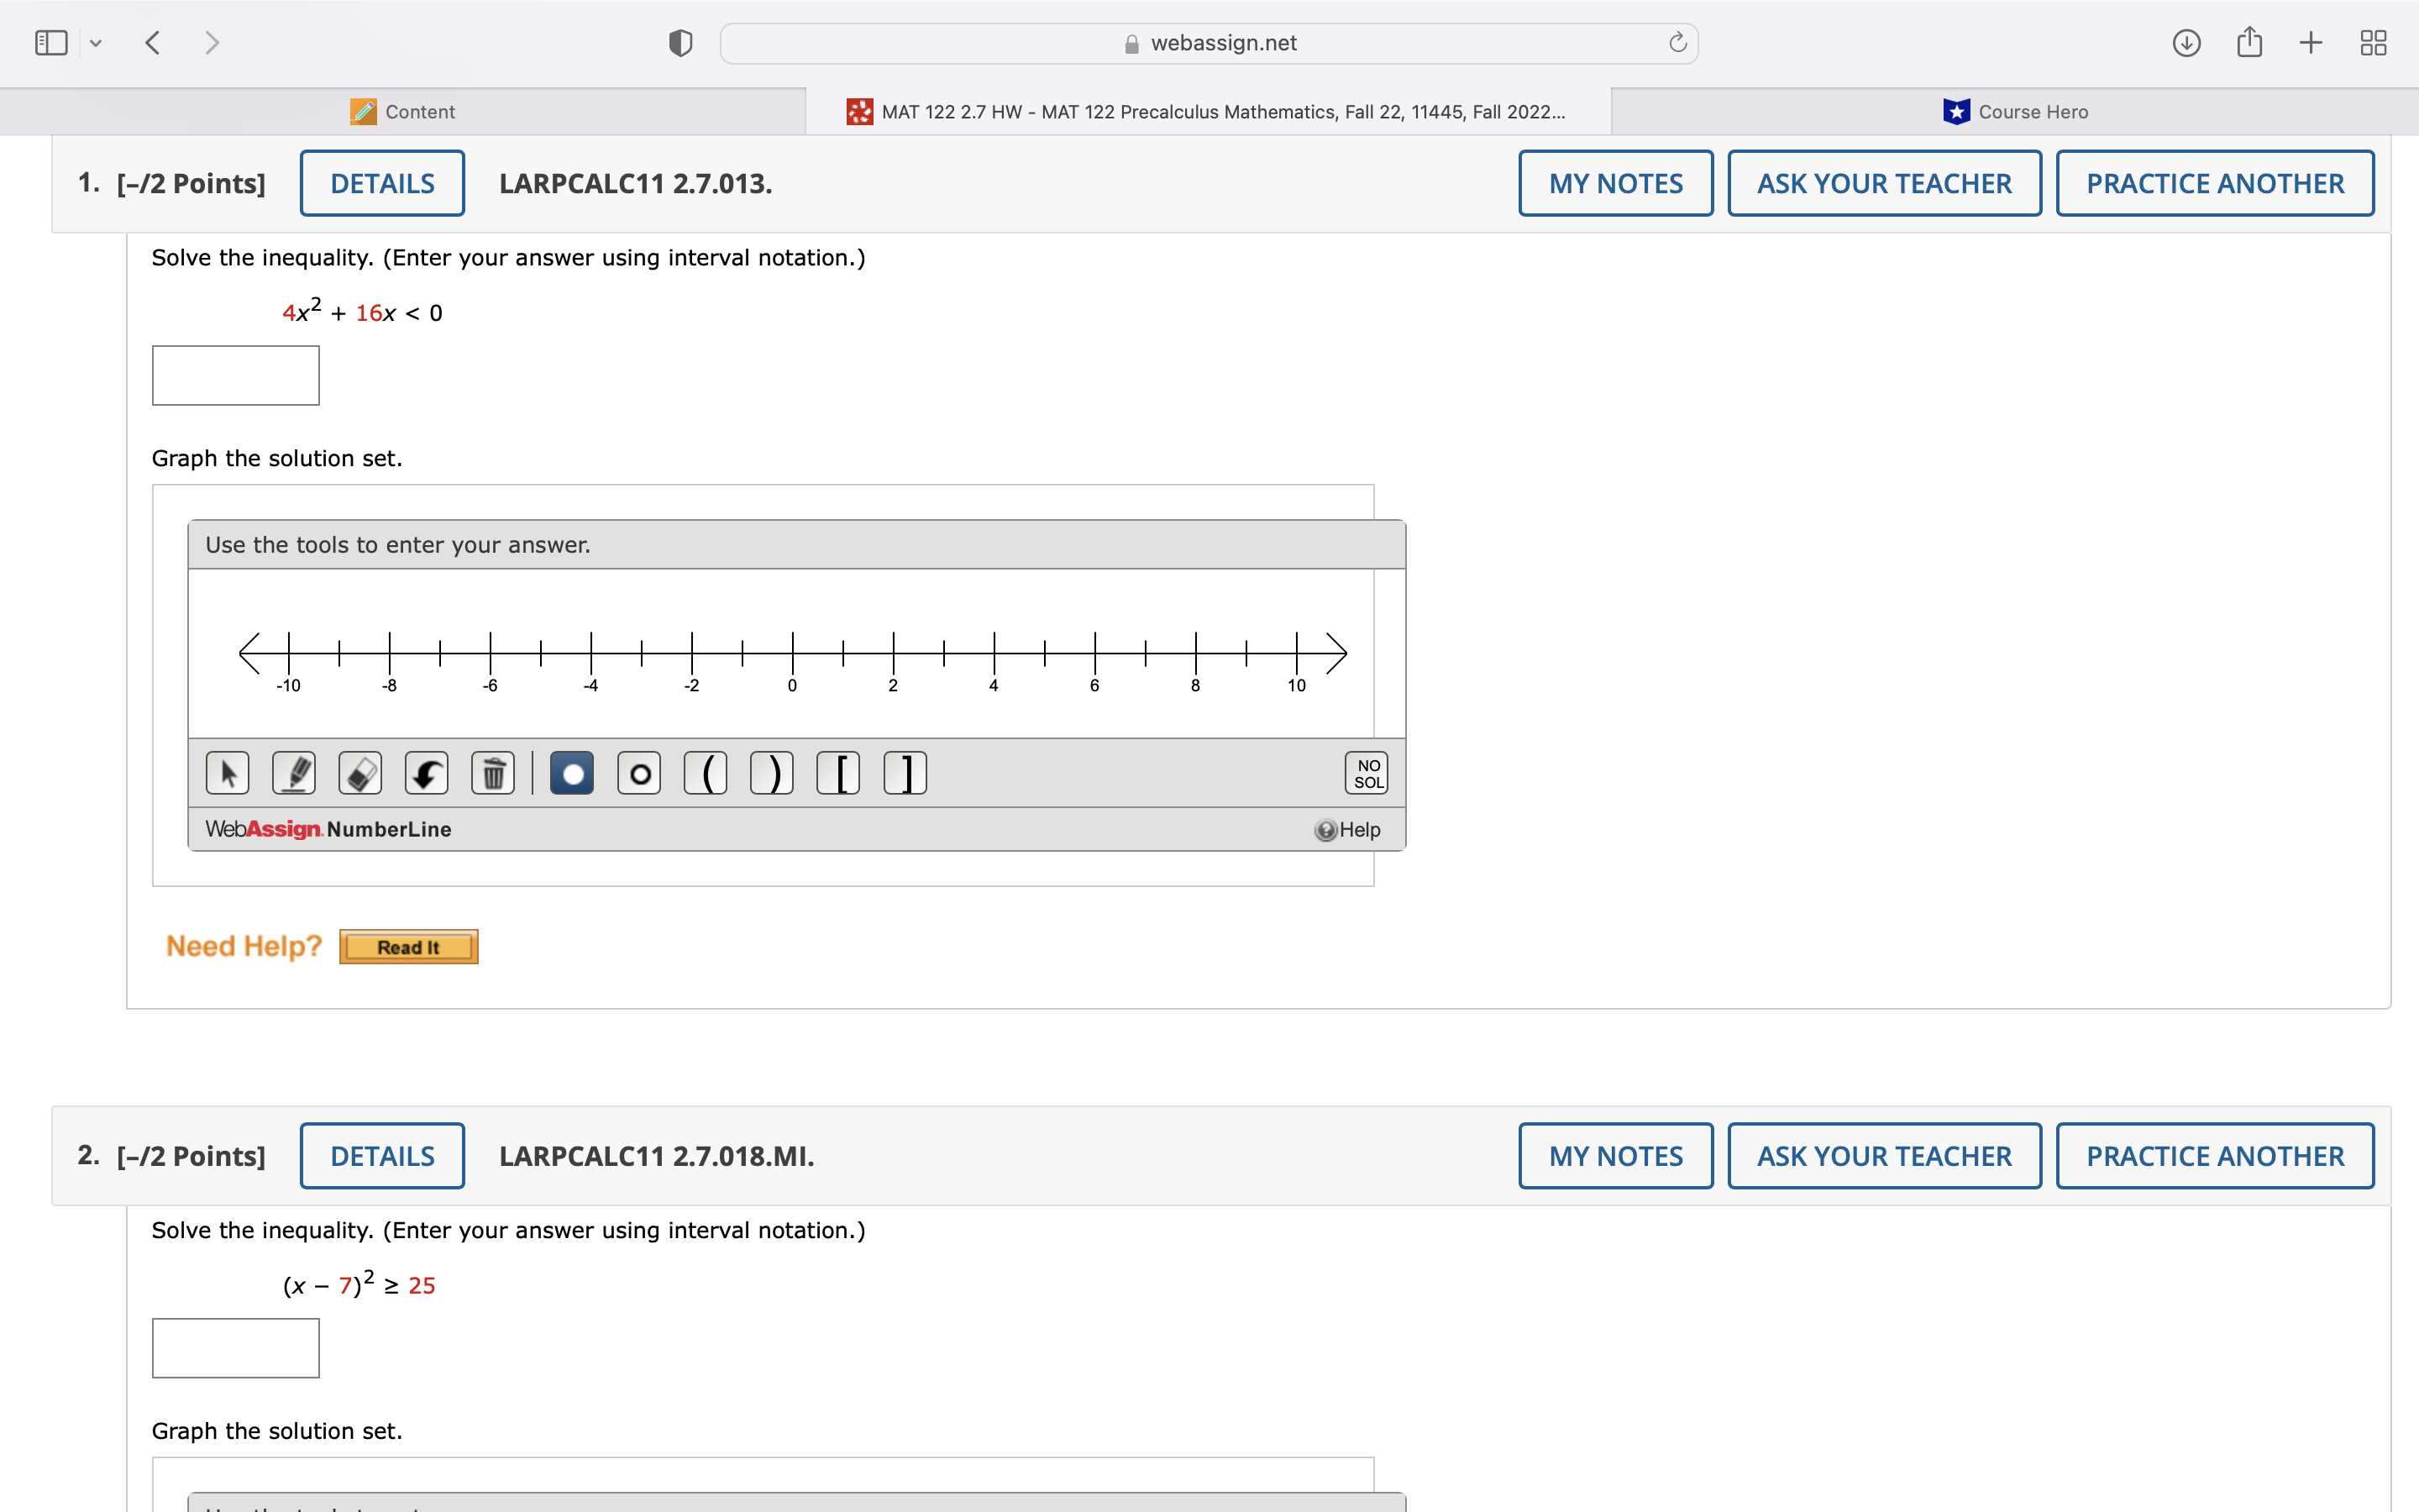Click the Read It help button

pyautogui.click(x=408, y=947)
